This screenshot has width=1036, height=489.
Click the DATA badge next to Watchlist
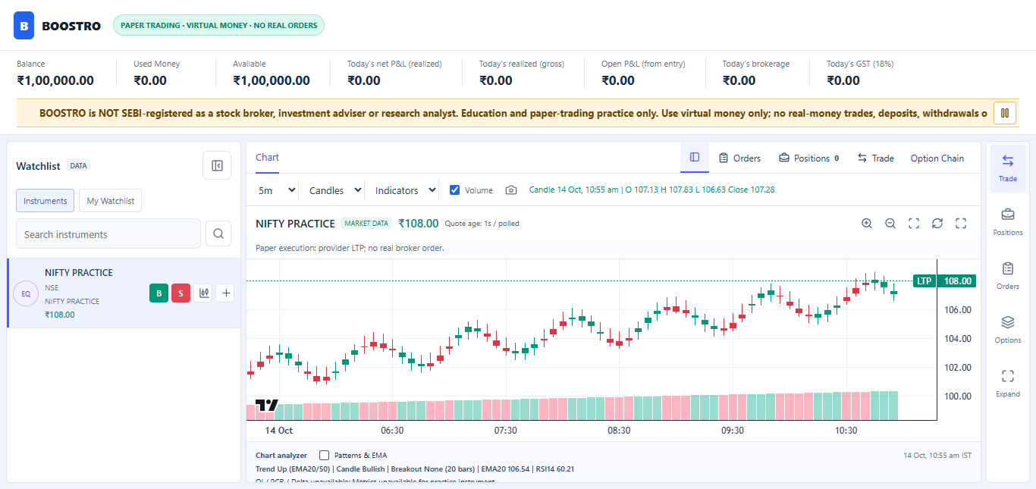(78, 165)
